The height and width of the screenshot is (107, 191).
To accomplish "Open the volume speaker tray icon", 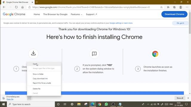I will tap(155, 104).
